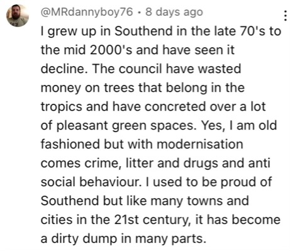Screen dimensions: 290x251
Task: Click the line starting 'money on trees'
Action: (x=143, y=87)
